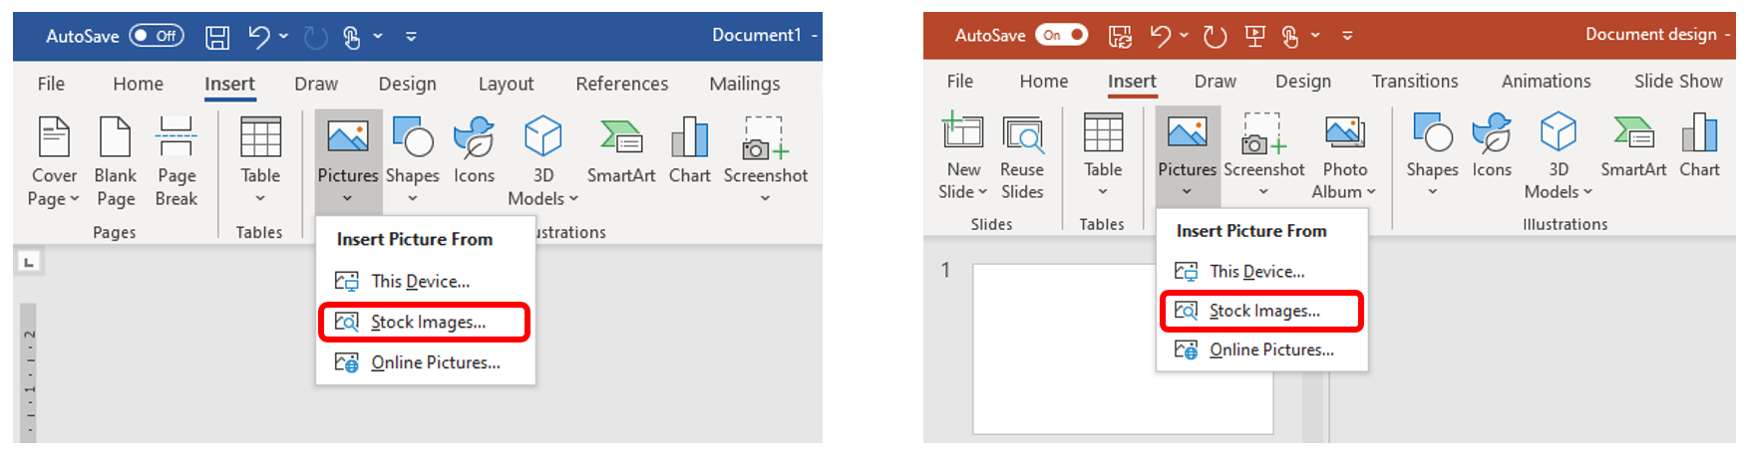Click the Page Break icon

coord(176,138)
